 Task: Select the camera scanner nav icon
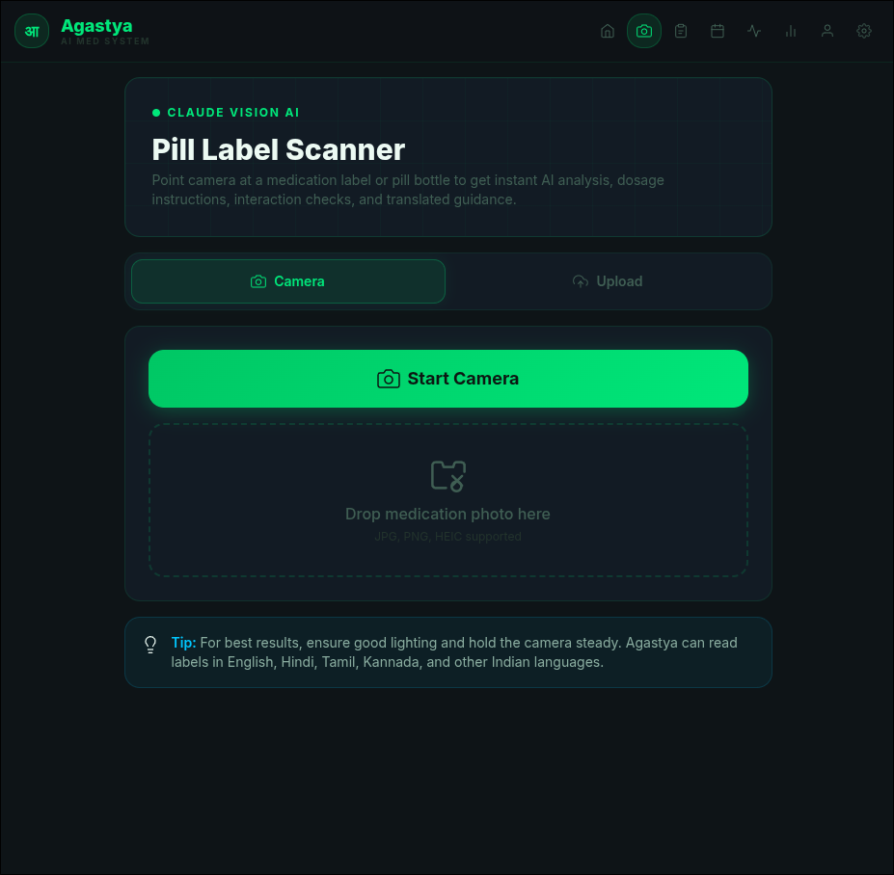[x=643, y=31]
